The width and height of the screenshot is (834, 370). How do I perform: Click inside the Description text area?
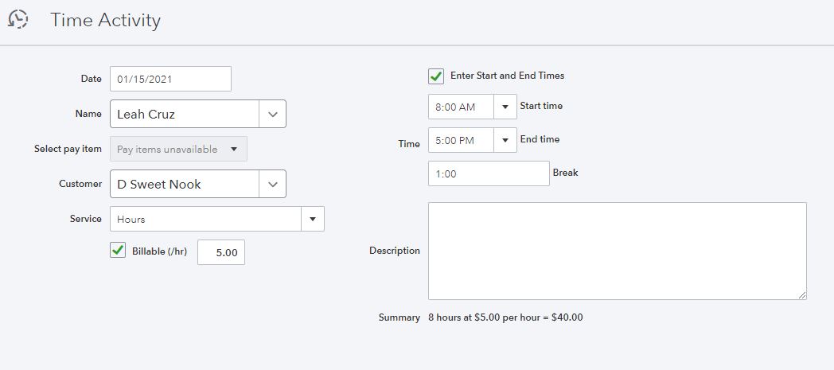pyautogui.click(x=617, y=251)
